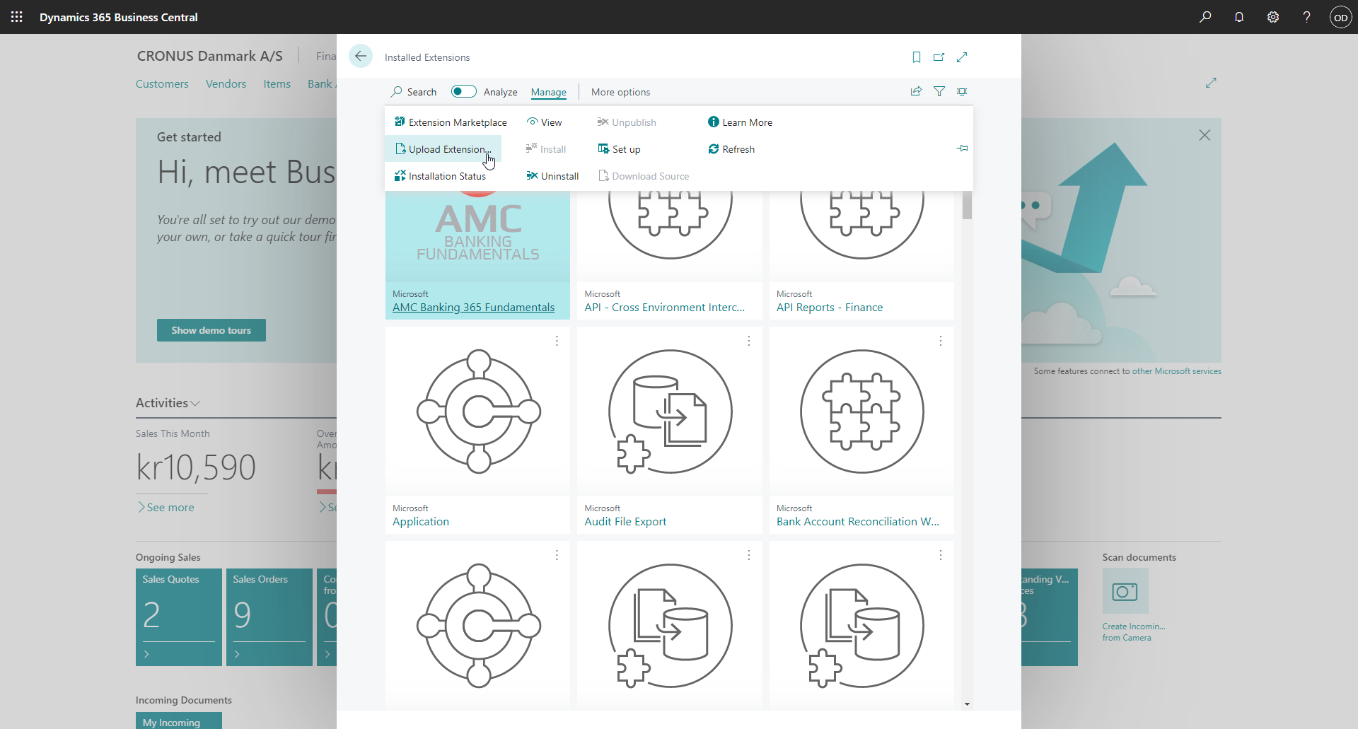Click Learn More action
This screenshot has width=1358, height=729.
[x=740, y=122]
